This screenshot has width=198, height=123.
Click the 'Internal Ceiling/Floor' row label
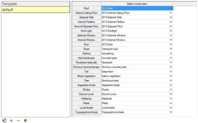click(x=87, y=13)
